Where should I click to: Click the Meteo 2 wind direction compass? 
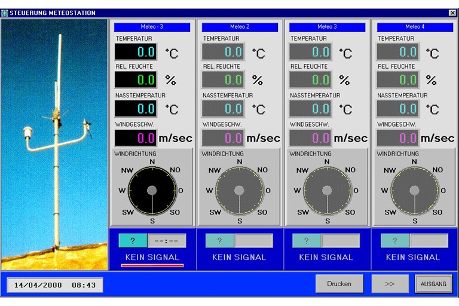(240, 191)
